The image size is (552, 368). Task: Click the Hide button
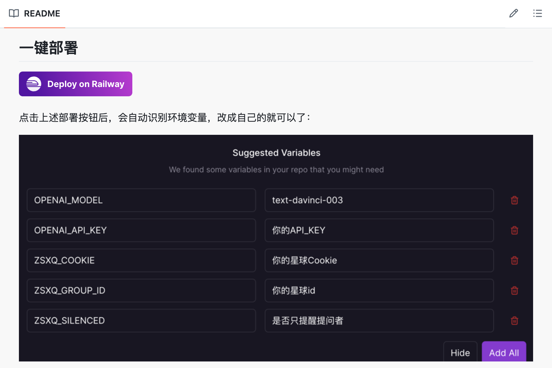coord(460,352)
